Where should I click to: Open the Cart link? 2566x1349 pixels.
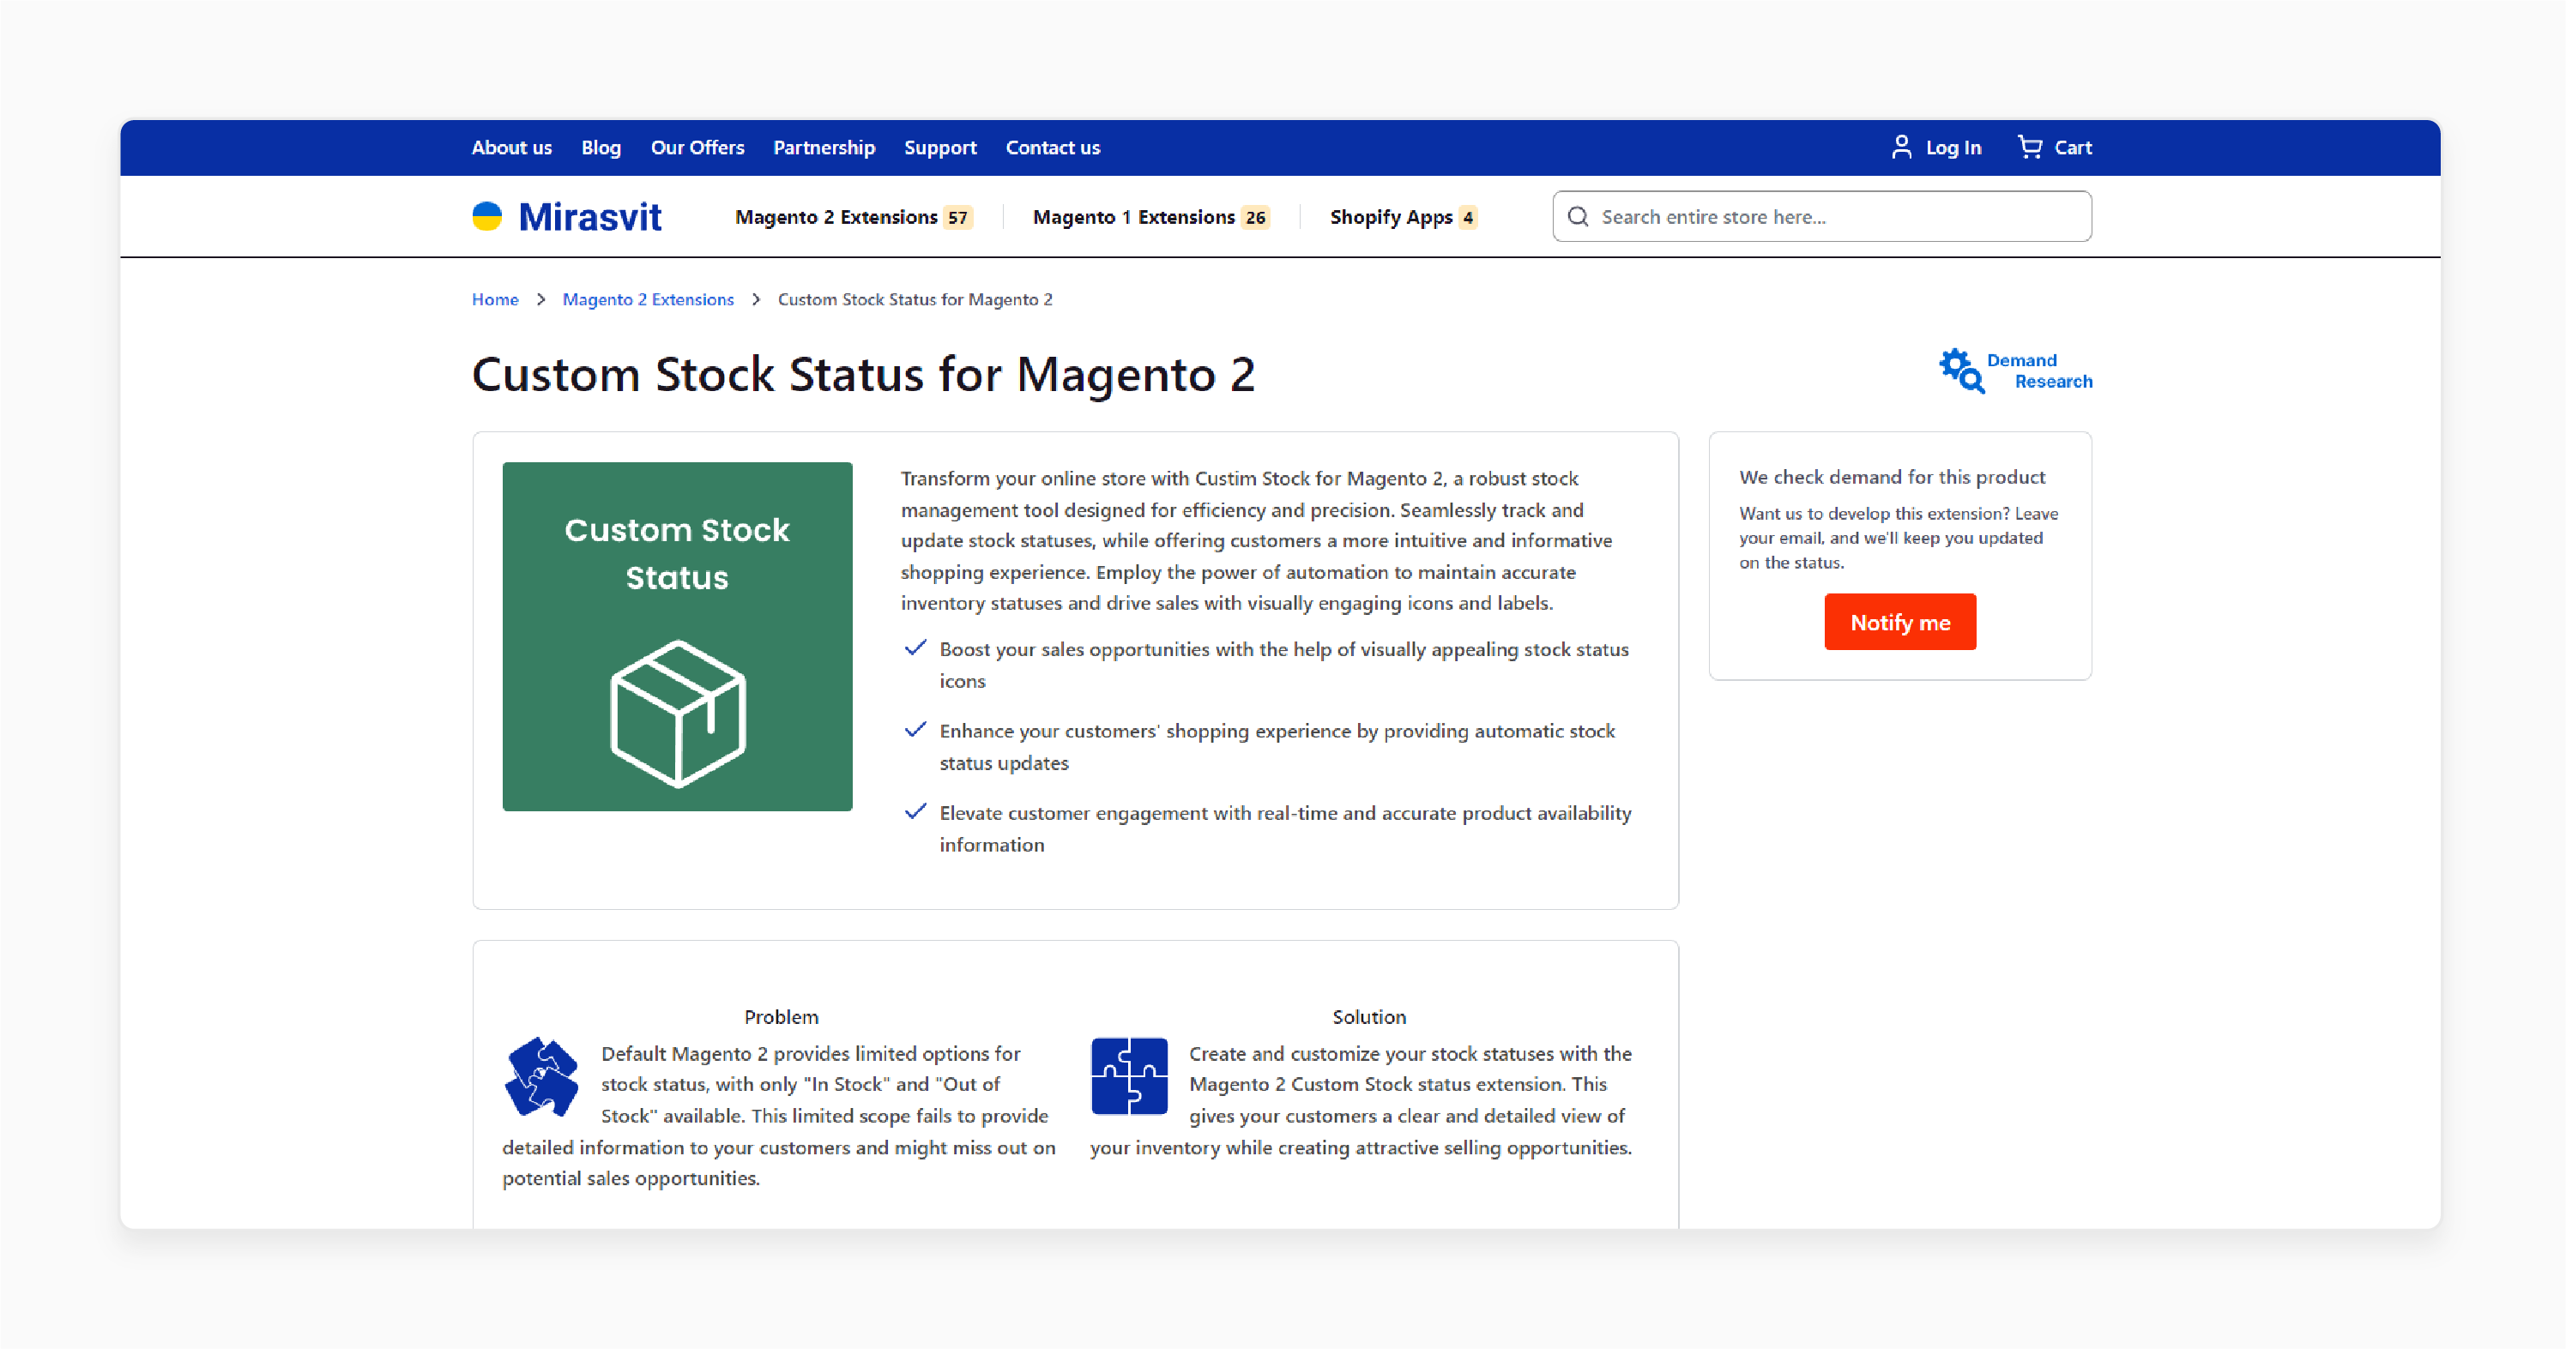point(2073,148)
